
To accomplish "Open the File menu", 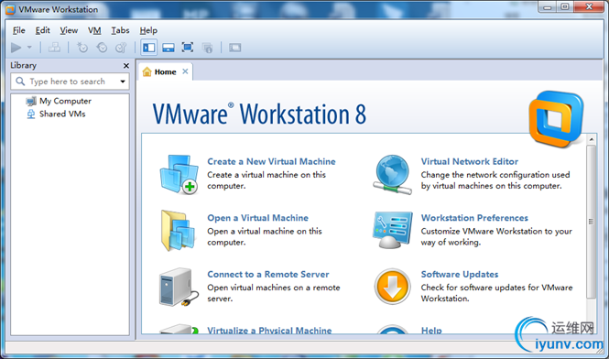I will tap(18, 30).
